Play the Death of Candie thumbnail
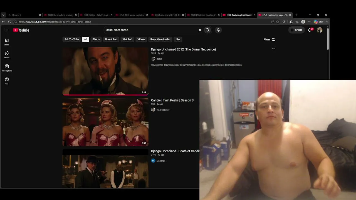This screenshot has height=200, width=356. 105,168
